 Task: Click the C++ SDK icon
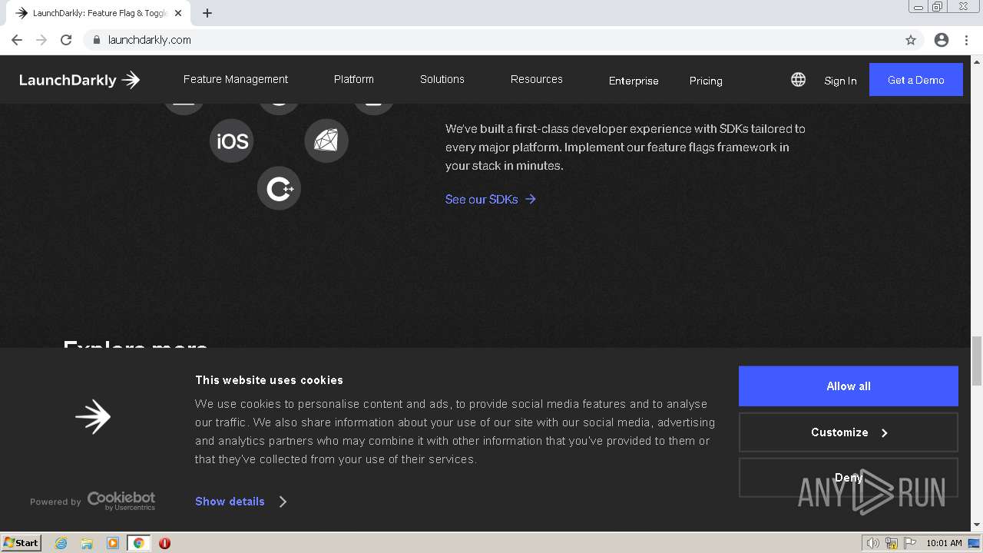click(279, 188)
